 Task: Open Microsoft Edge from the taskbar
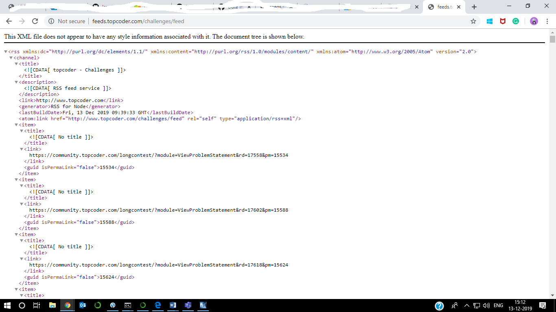pos(158,305)
